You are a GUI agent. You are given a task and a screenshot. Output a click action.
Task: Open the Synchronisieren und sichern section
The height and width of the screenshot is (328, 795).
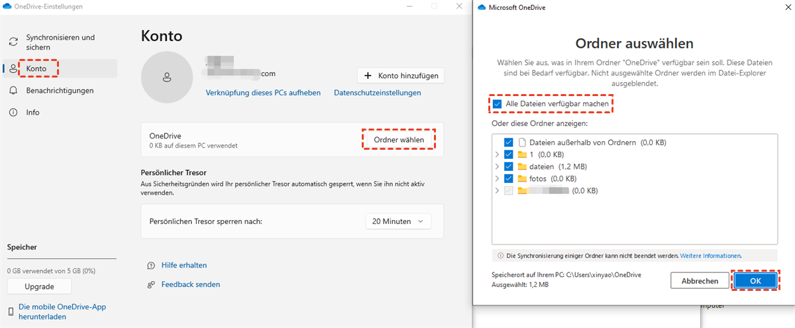(x=60, y=42)
